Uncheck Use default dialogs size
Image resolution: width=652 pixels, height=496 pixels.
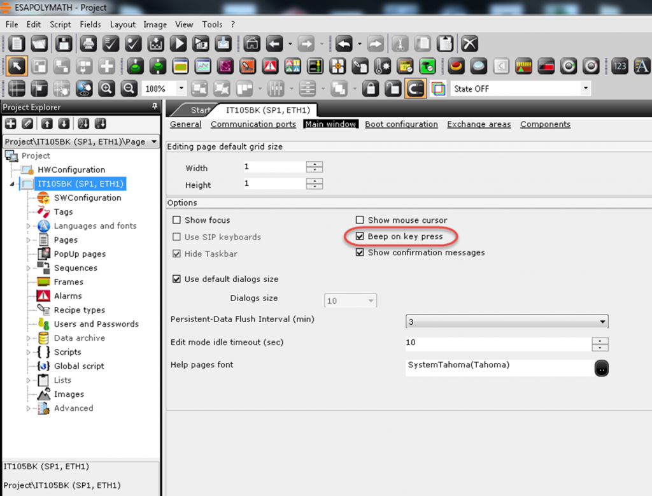pyautogui.click(x=177, y=279)
